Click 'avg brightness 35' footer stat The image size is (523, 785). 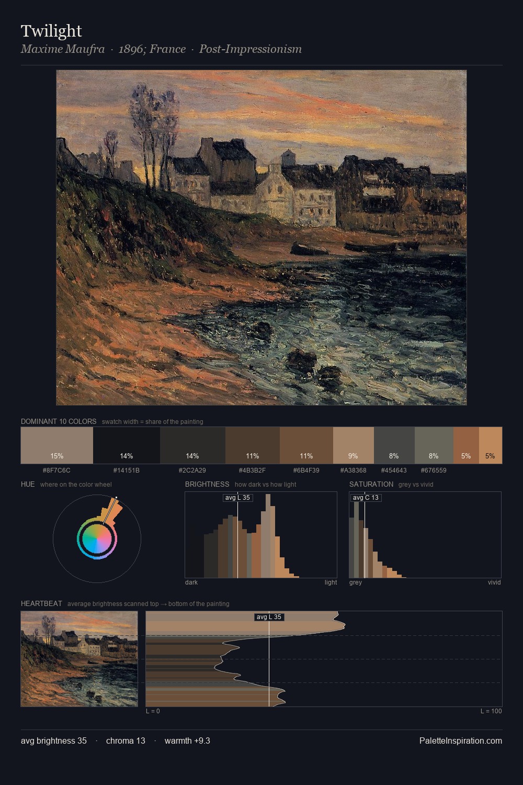[54, 741]
